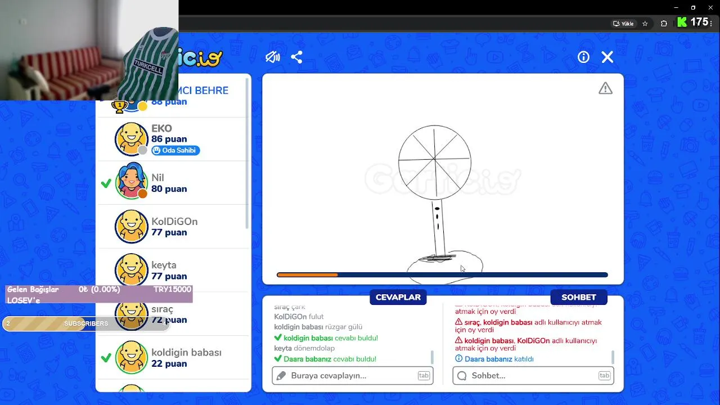Click EKO's player avatar
Screen dimensions: 720x405
[x=131, y=139]
